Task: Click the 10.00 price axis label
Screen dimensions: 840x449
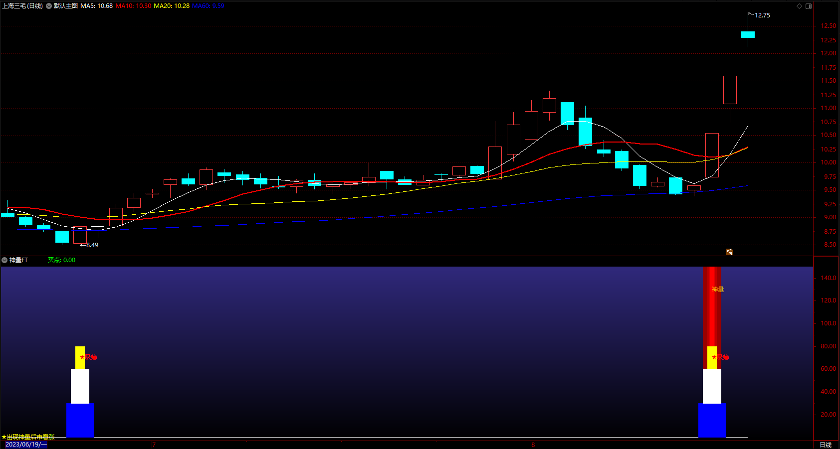Action: point(829,162)
